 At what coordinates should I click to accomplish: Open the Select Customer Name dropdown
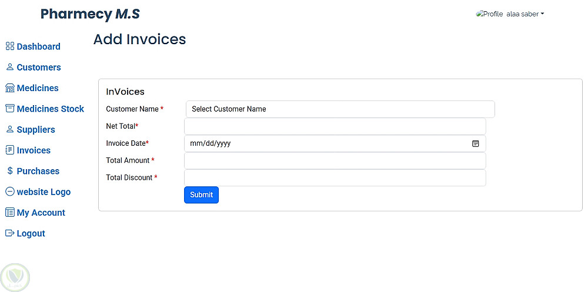(x=340, y=109)
